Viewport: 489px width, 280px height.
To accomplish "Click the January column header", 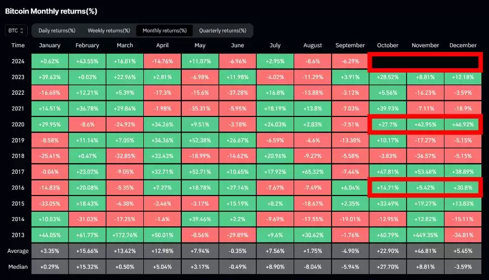I will (x=50, y=45).
